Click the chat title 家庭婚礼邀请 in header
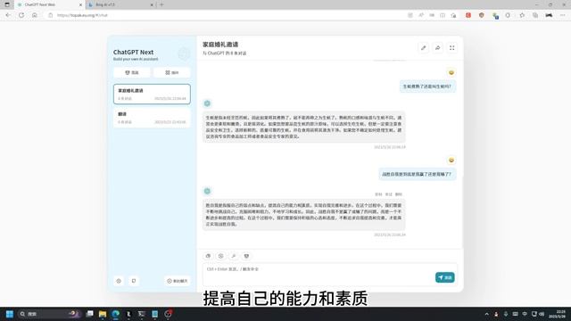The height and width of the screenshot is (321, 571). tap(220, 45)
